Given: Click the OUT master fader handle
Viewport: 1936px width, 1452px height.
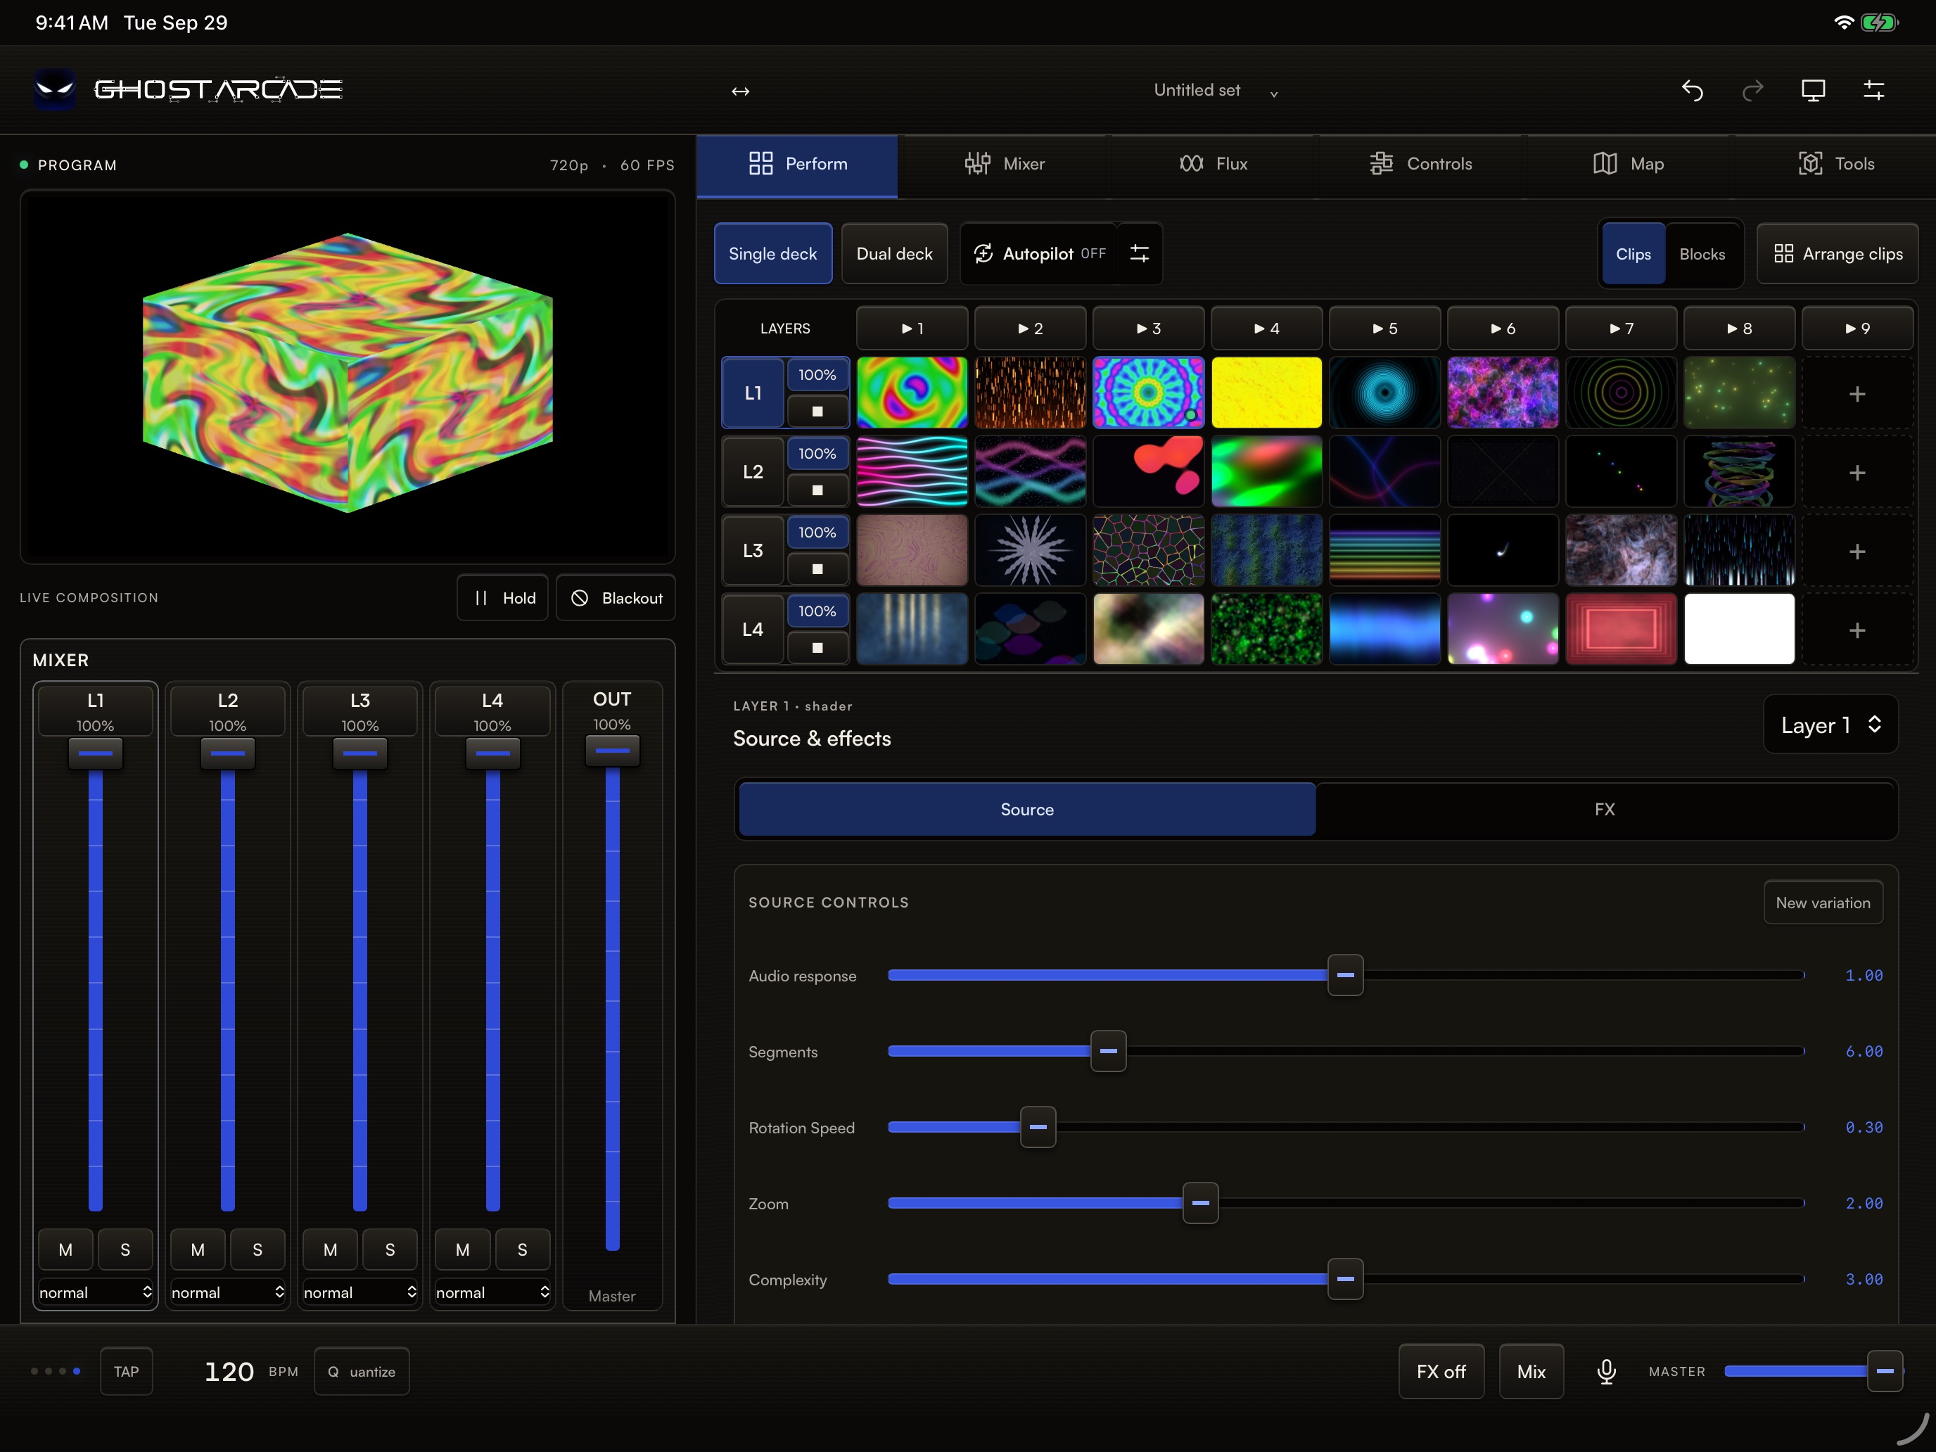Looking at the screenshot, I should [x=613, y=751].
